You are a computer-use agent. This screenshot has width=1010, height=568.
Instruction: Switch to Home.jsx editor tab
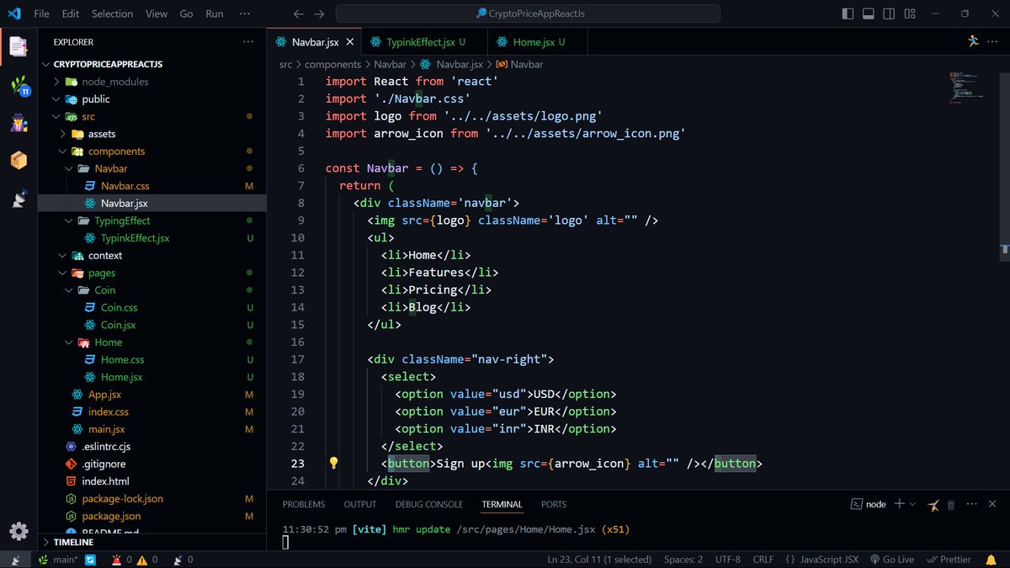pos(539,42)
